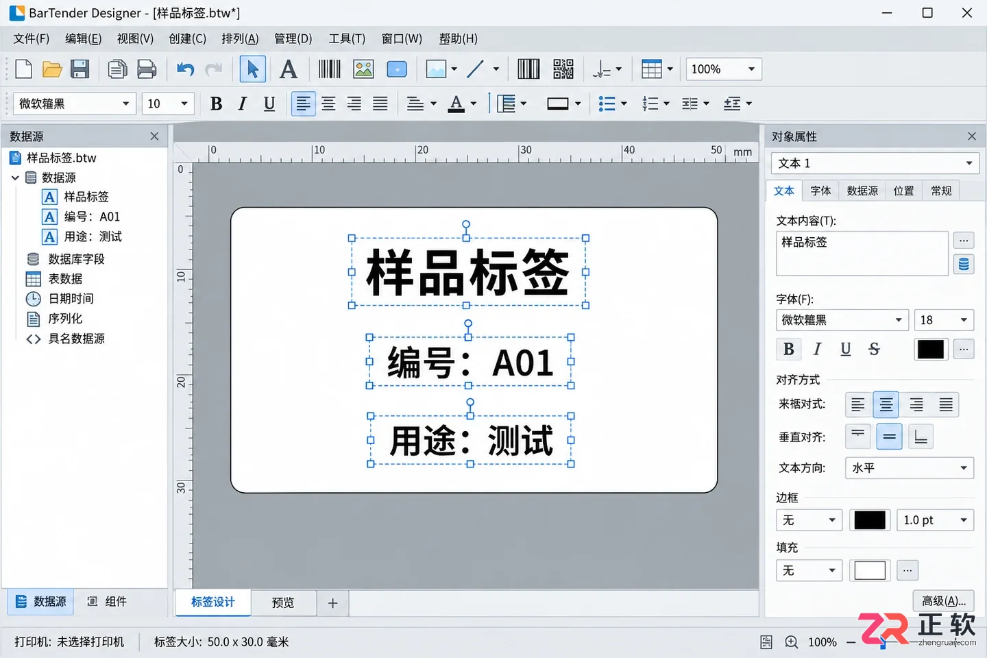Click the page view icon in the status bar
Screen dimensions: 987x658
(766, 642)
